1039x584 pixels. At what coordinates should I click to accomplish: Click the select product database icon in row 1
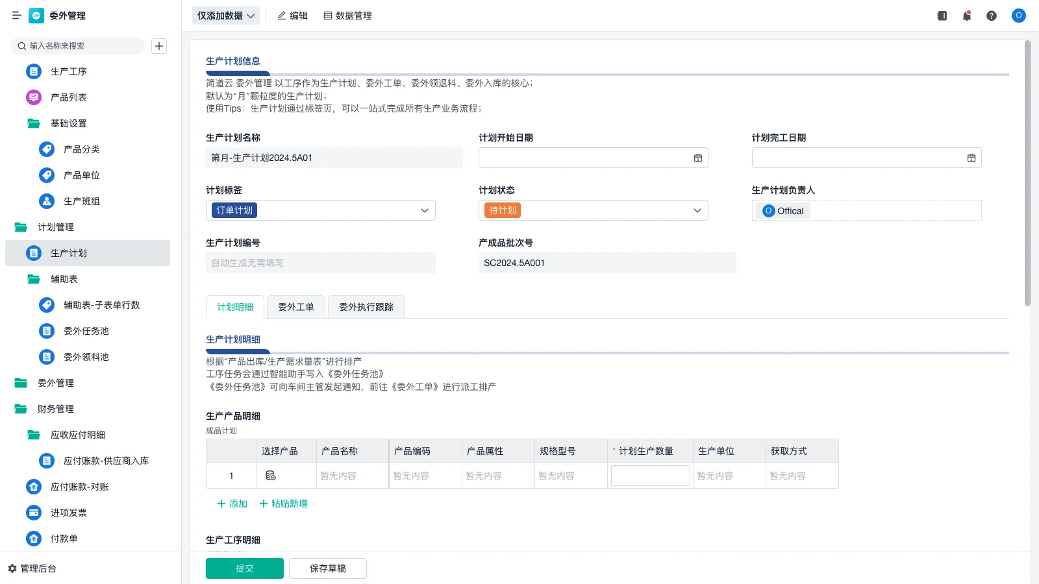(271, 476)
